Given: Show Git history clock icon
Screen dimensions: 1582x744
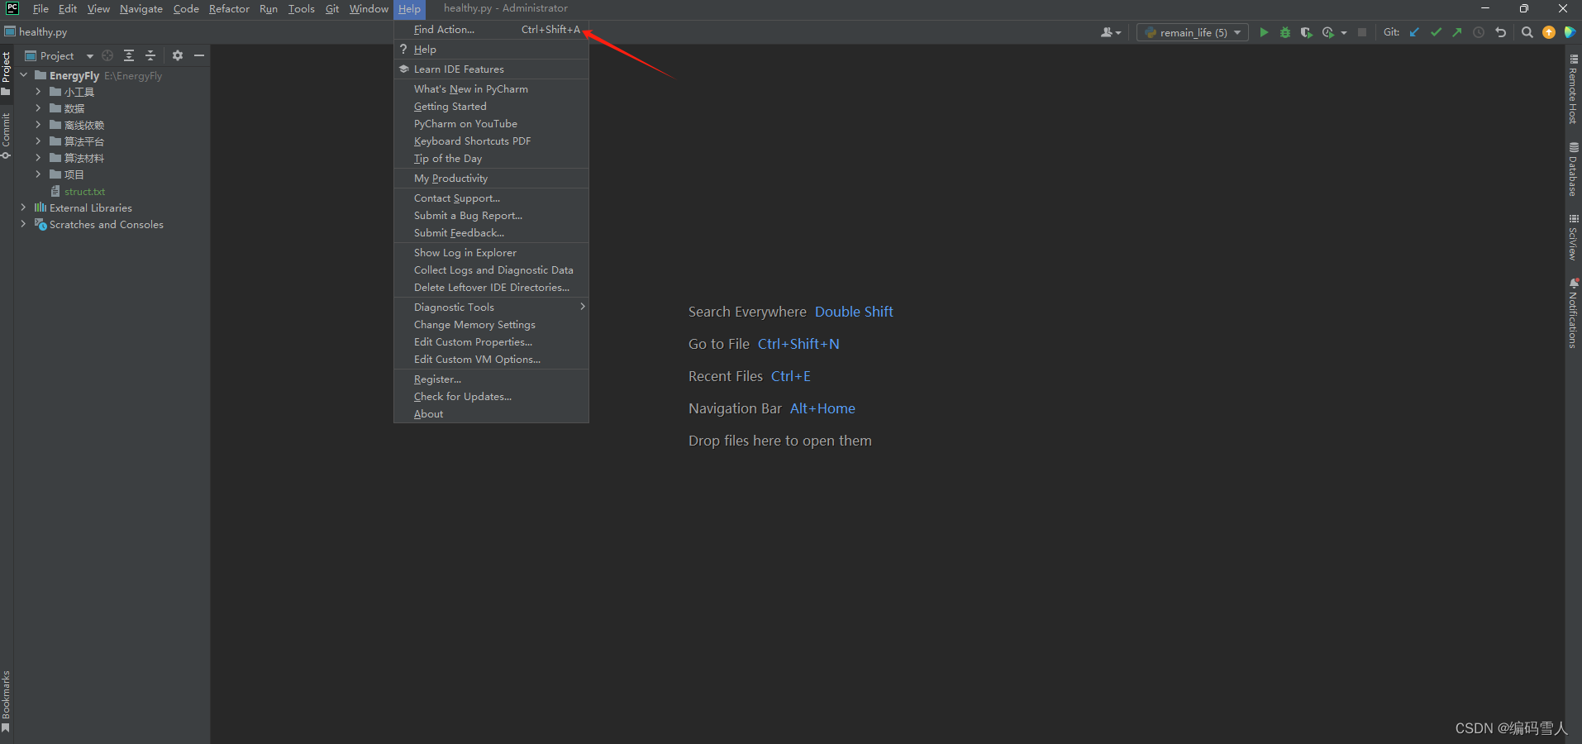Looking at the screenshot, I should tap(1479, 32).
